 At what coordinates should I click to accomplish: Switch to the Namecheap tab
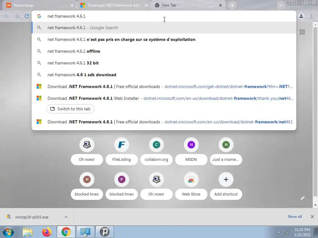point(39,5)
